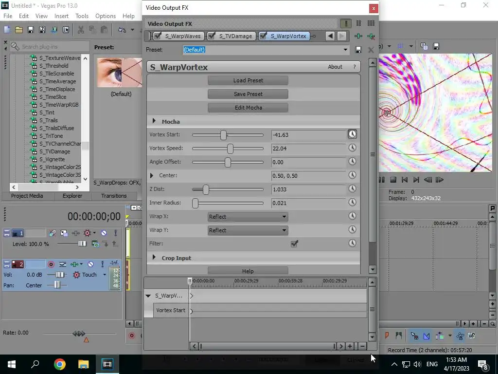
Task: Click the About link
Action: click(x=335, y=67)
